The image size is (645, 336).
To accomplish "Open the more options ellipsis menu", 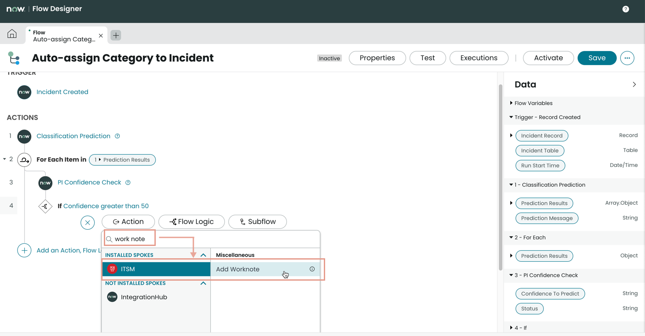I will pos(627,58).
